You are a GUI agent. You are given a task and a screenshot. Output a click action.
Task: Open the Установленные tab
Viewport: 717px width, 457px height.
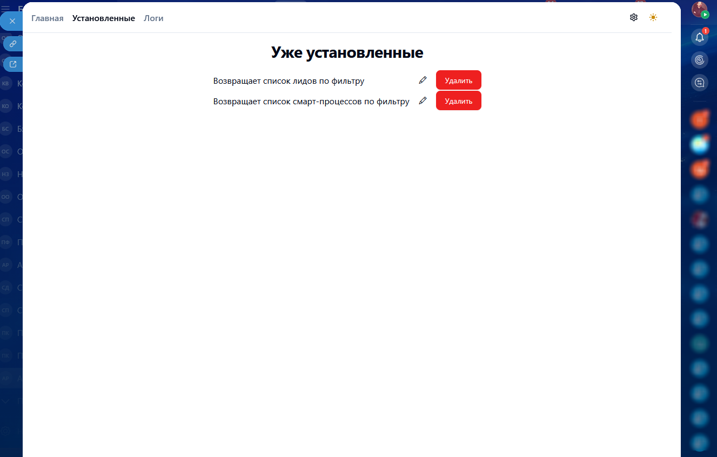tap(104, 18)
